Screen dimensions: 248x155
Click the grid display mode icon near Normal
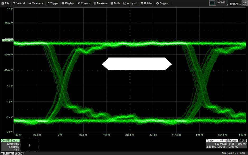click(212, 3)
